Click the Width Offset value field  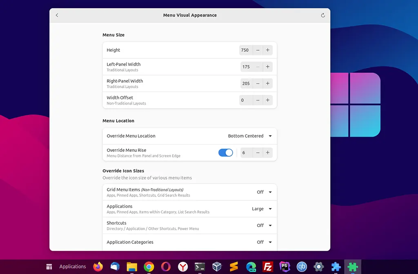pyautogui.click(x=245, y=100)
